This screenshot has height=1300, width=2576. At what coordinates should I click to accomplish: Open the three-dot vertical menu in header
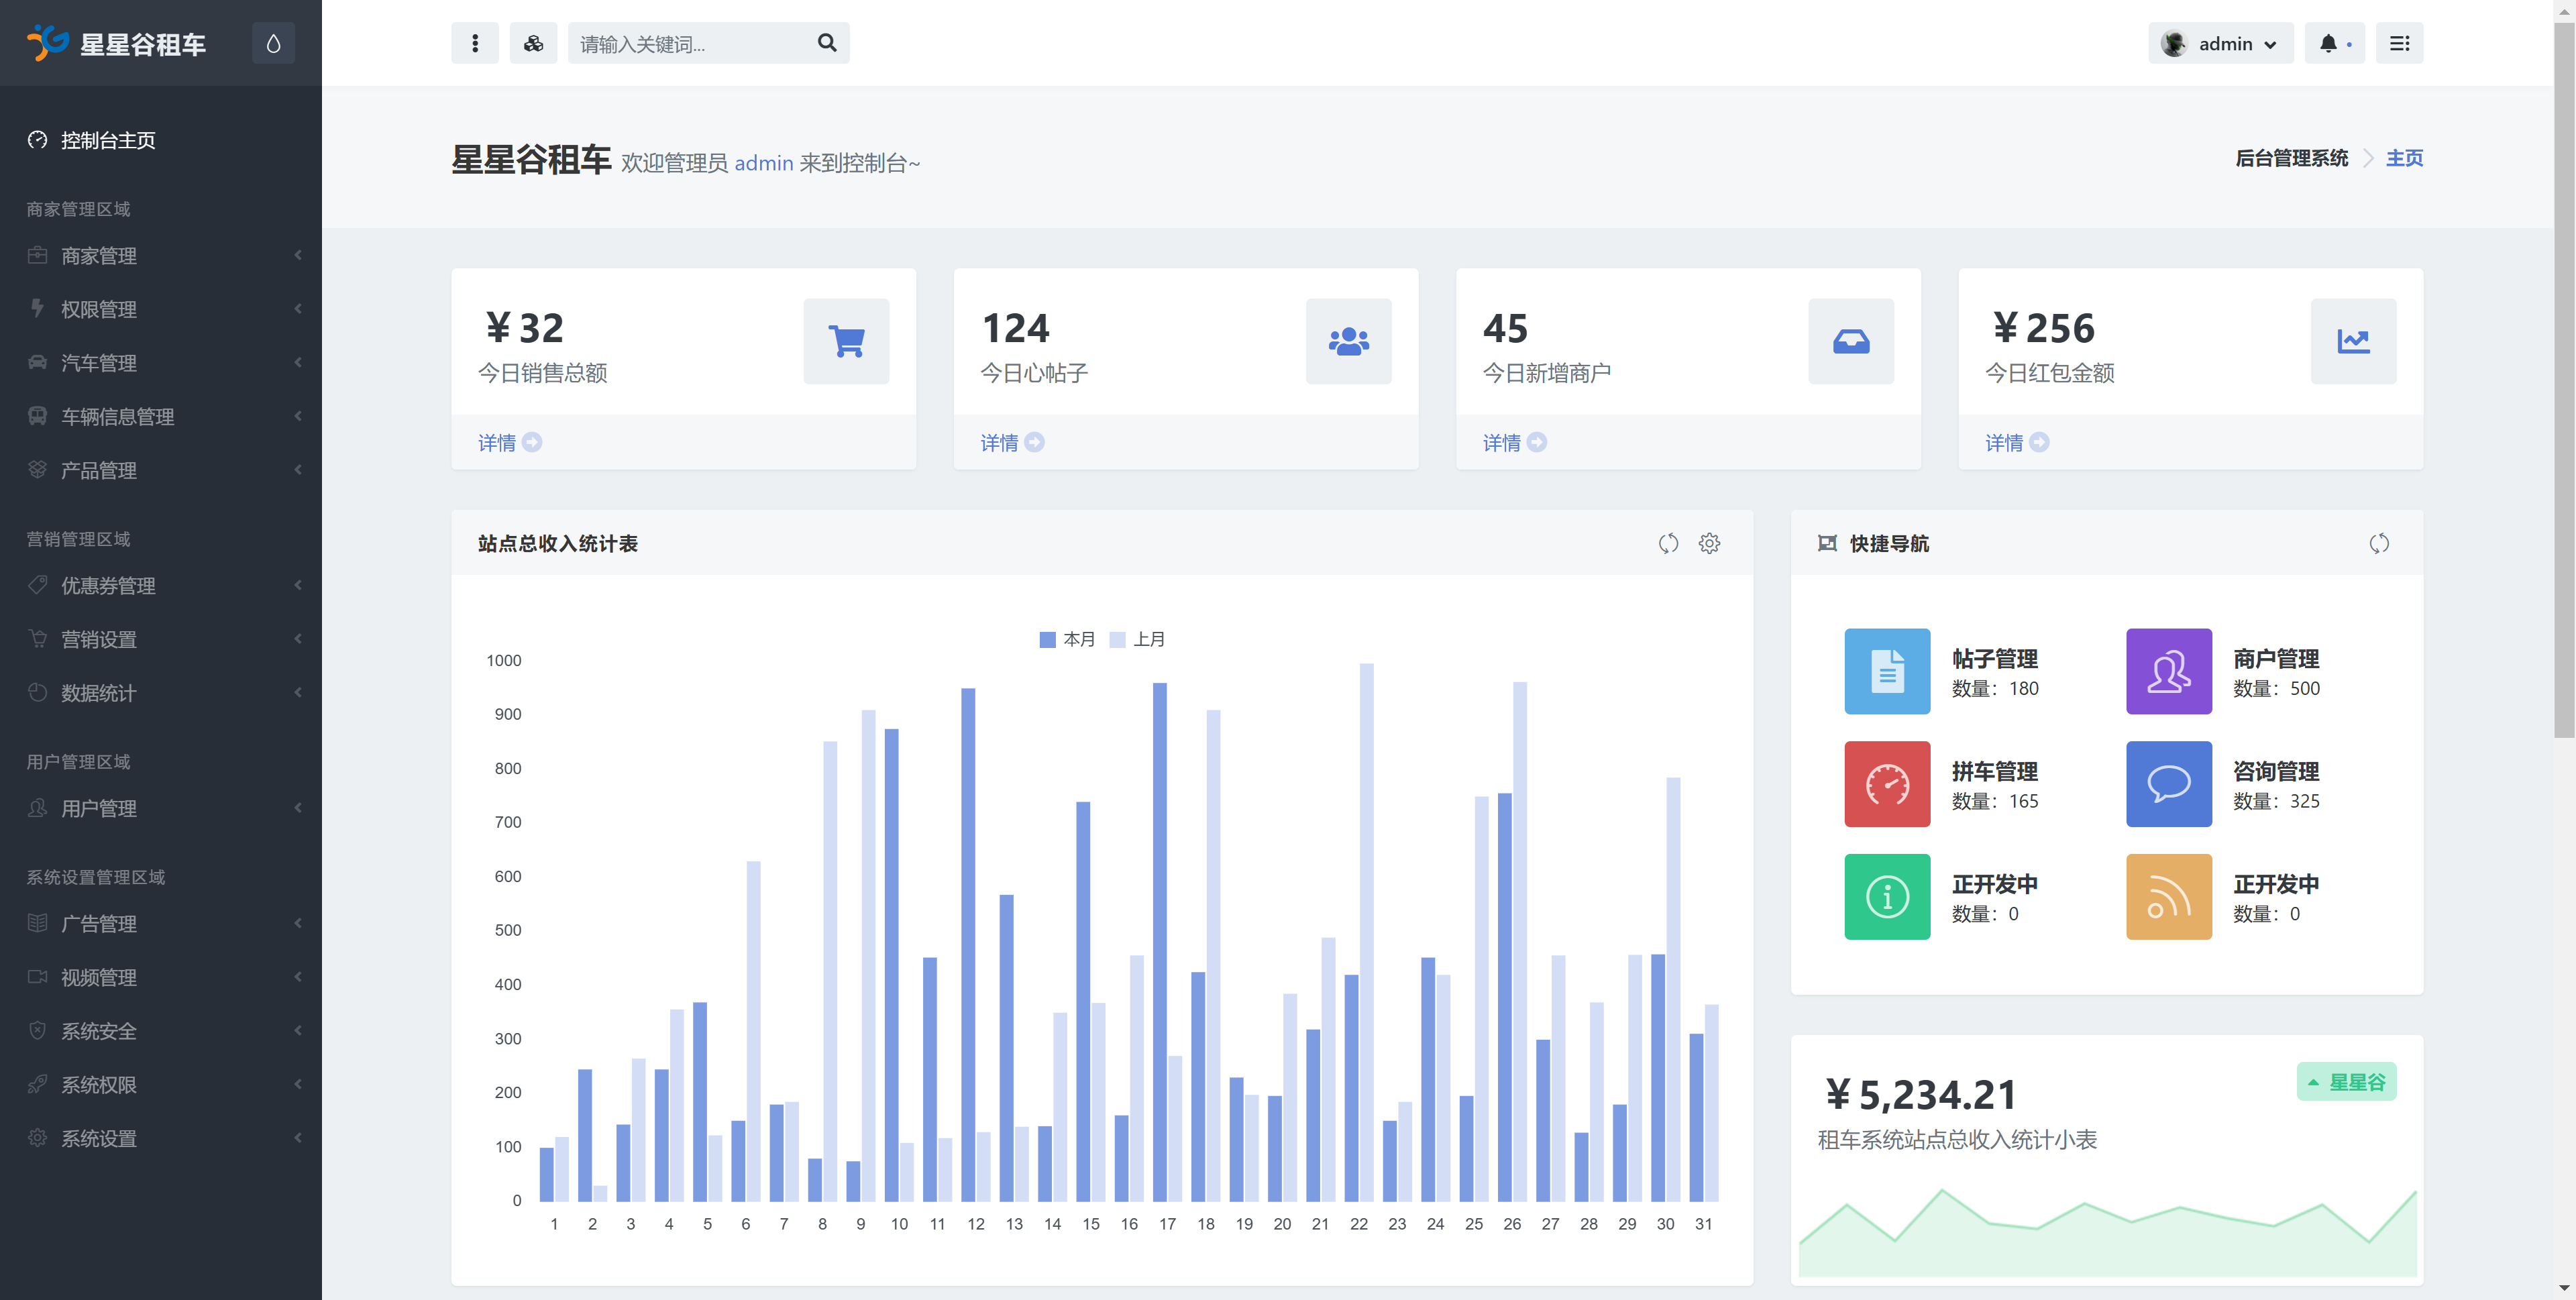click(x=475, y=43)
